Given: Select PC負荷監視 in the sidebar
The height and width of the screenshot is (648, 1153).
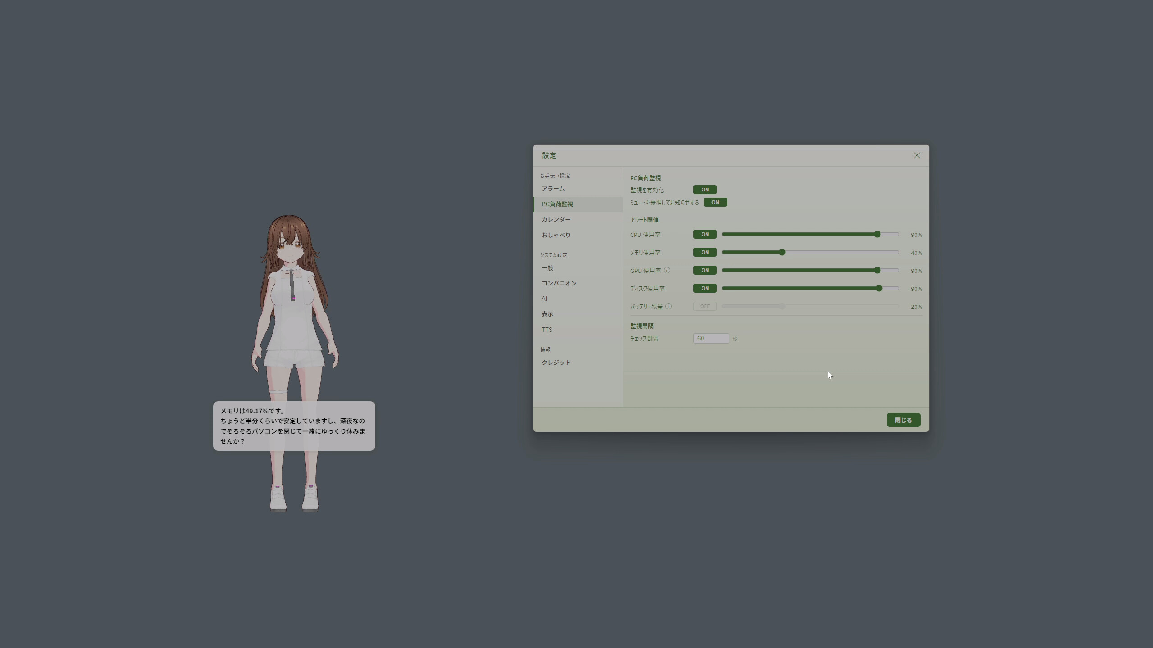Looking at the screenshot, I should [578, 204].
